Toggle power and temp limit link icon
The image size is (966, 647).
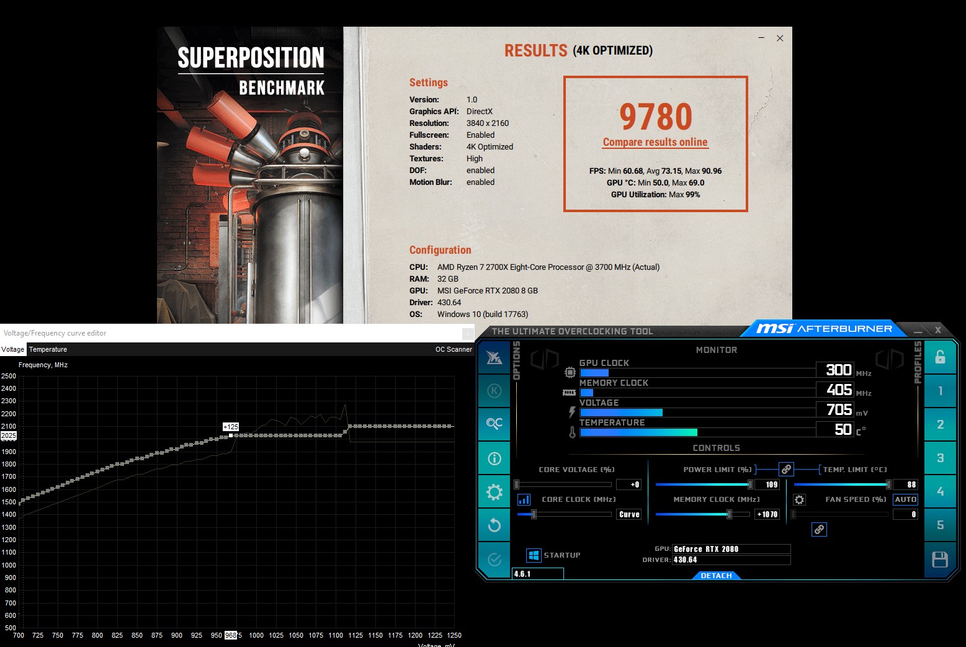[786, 470]
